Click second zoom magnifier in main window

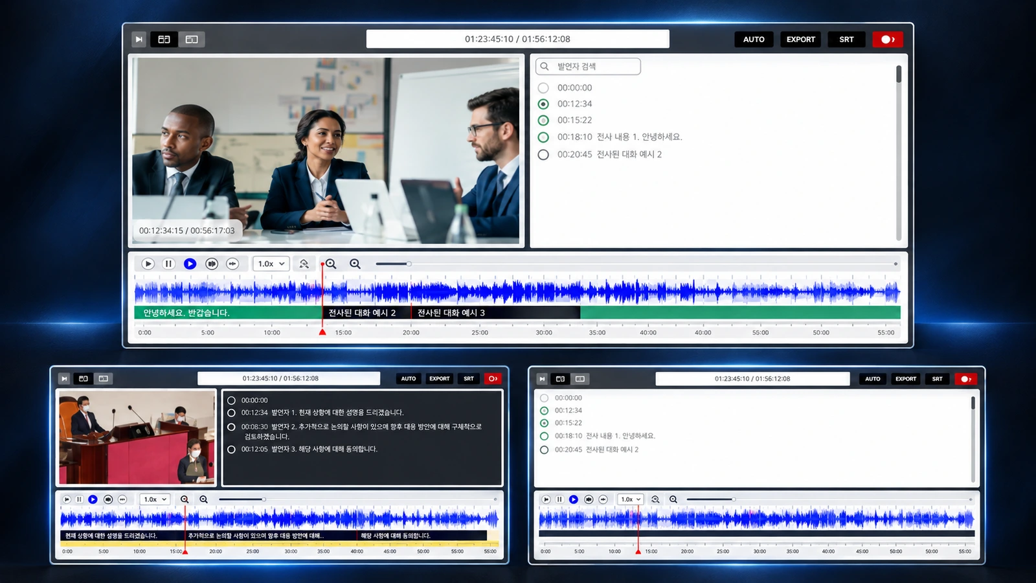pos(355,264)
